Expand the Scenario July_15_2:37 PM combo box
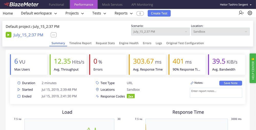Screen dimensions: 256x130 coord(160,31)
